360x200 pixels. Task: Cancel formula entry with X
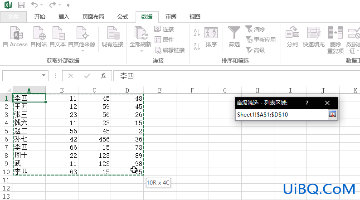[71, 76]
